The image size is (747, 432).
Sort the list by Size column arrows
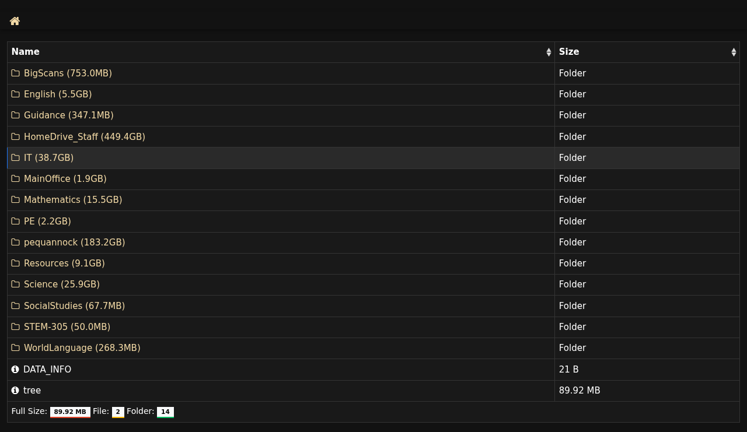(x=734, y=52)
